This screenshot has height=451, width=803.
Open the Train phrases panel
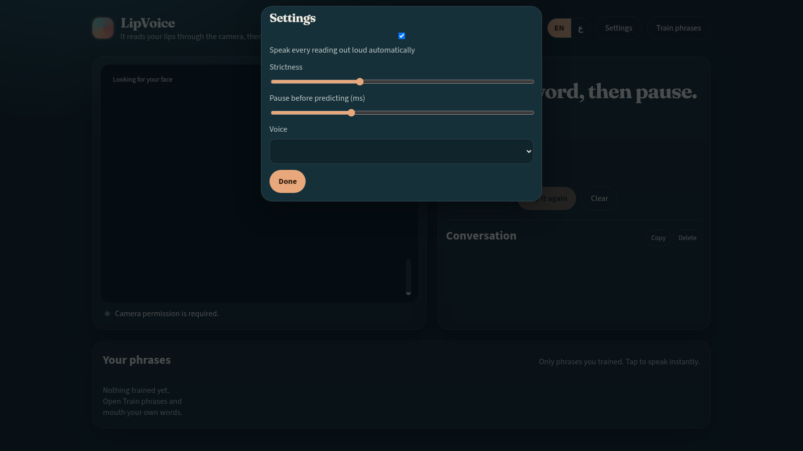[x=679, y=28]
